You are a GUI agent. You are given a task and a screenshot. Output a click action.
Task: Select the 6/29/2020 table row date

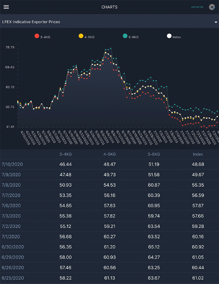(13, 257)
